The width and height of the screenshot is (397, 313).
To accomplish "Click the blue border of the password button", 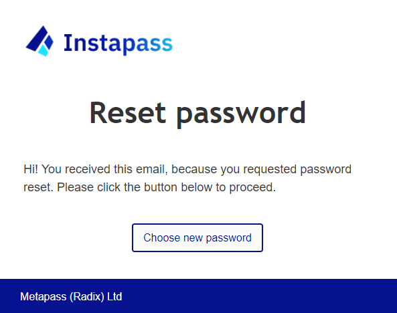I will click(197, 224).
